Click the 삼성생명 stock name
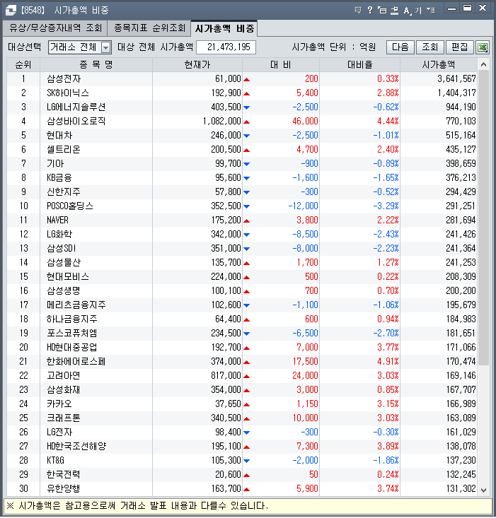Image resolution: width=496 pixels, height=518 pixels. [x=64, y=290]
